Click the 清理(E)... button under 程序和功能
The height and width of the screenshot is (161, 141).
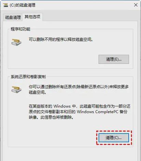(x=114, y=59)
